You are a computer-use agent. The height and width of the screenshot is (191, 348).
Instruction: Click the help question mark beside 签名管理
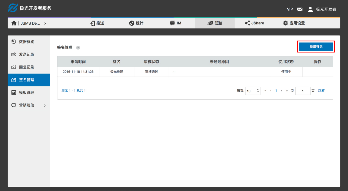click(x=78, y=48)
